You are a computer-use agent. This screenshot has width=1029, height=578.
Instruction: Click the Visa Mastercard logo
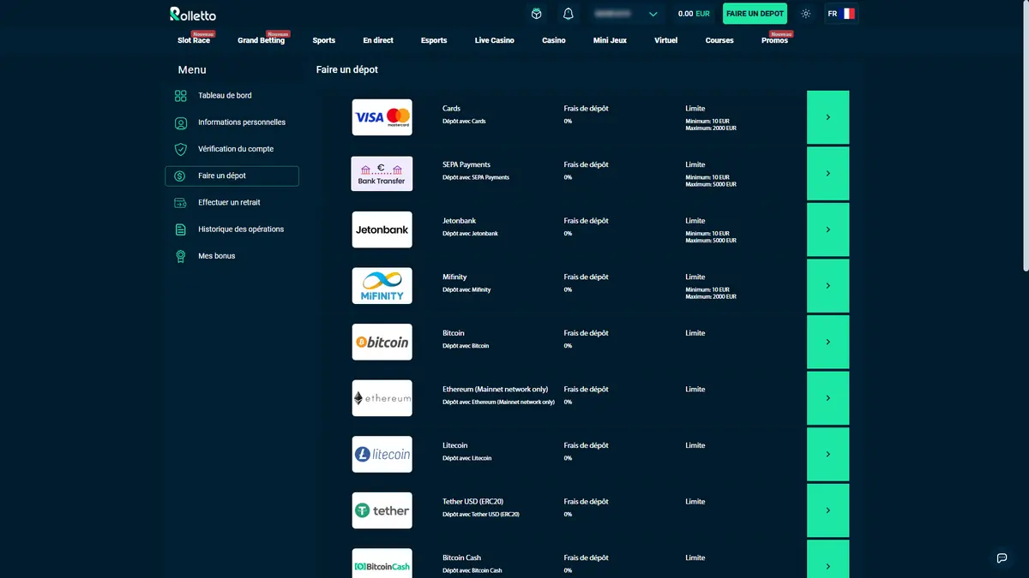point(382,117)
